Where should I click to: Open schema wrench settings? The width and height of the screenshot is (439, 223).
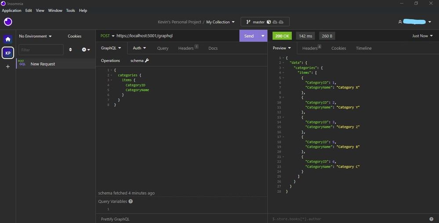tap(147, 61)
